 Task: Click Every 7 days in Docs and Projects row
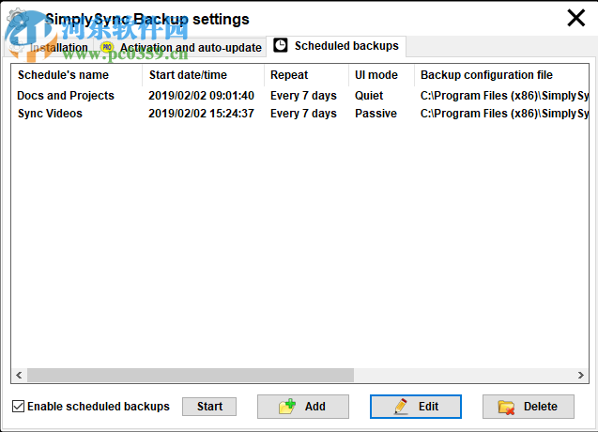pyautogui.click(x=303, y=96)
